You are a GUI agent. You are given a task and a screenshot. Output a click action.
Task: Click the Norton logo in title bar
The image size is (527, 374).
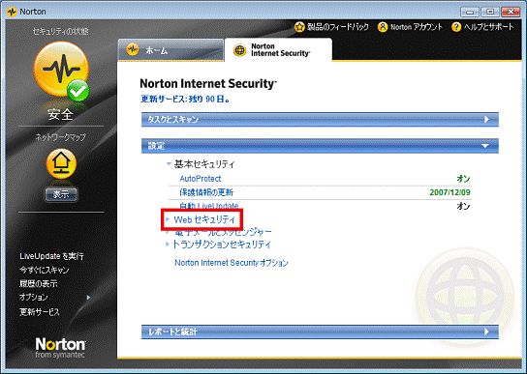pyautogui.click(x=12, y=12)
